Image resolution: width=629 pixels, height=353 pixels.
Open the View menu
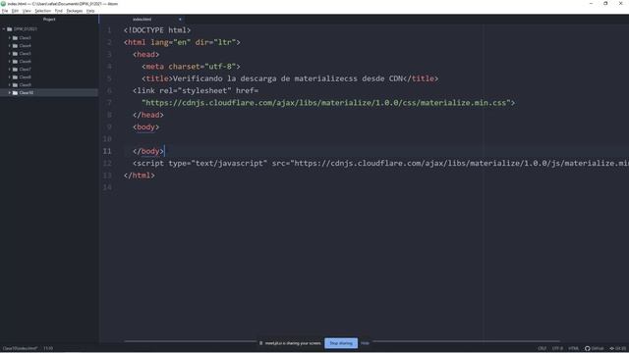coord(27,11)
